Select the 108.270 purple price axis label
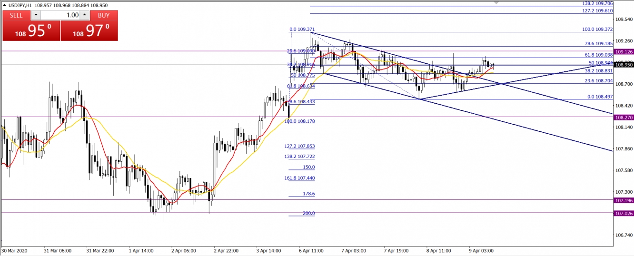Viewport: 634px width, 256px height. tap(624, 117)
